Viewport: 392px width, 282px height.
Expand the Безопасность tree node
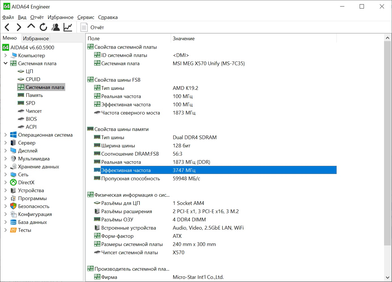(x=5, y=206)
